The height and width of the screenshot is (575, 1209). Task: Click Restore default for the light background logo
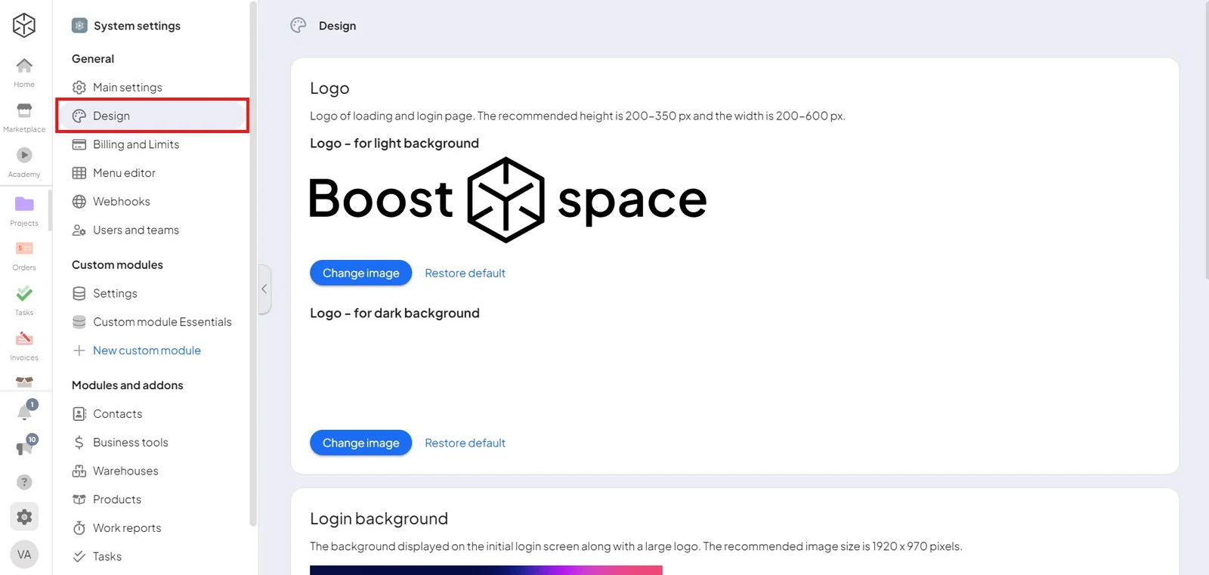click(x=465, y=273)
